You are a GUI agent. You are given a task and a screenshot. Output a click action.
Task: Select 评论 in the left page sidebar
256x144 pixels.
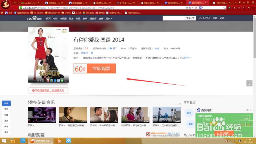coord(6,132)
